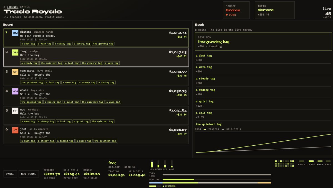Click the NOW 29% progress bar
This screenshot has width=333, height=188.
217,180
